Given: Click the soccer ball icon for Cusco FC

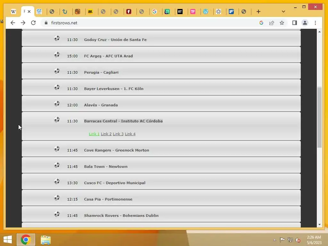Looking at the screenshot, I should tap(57, 181).
